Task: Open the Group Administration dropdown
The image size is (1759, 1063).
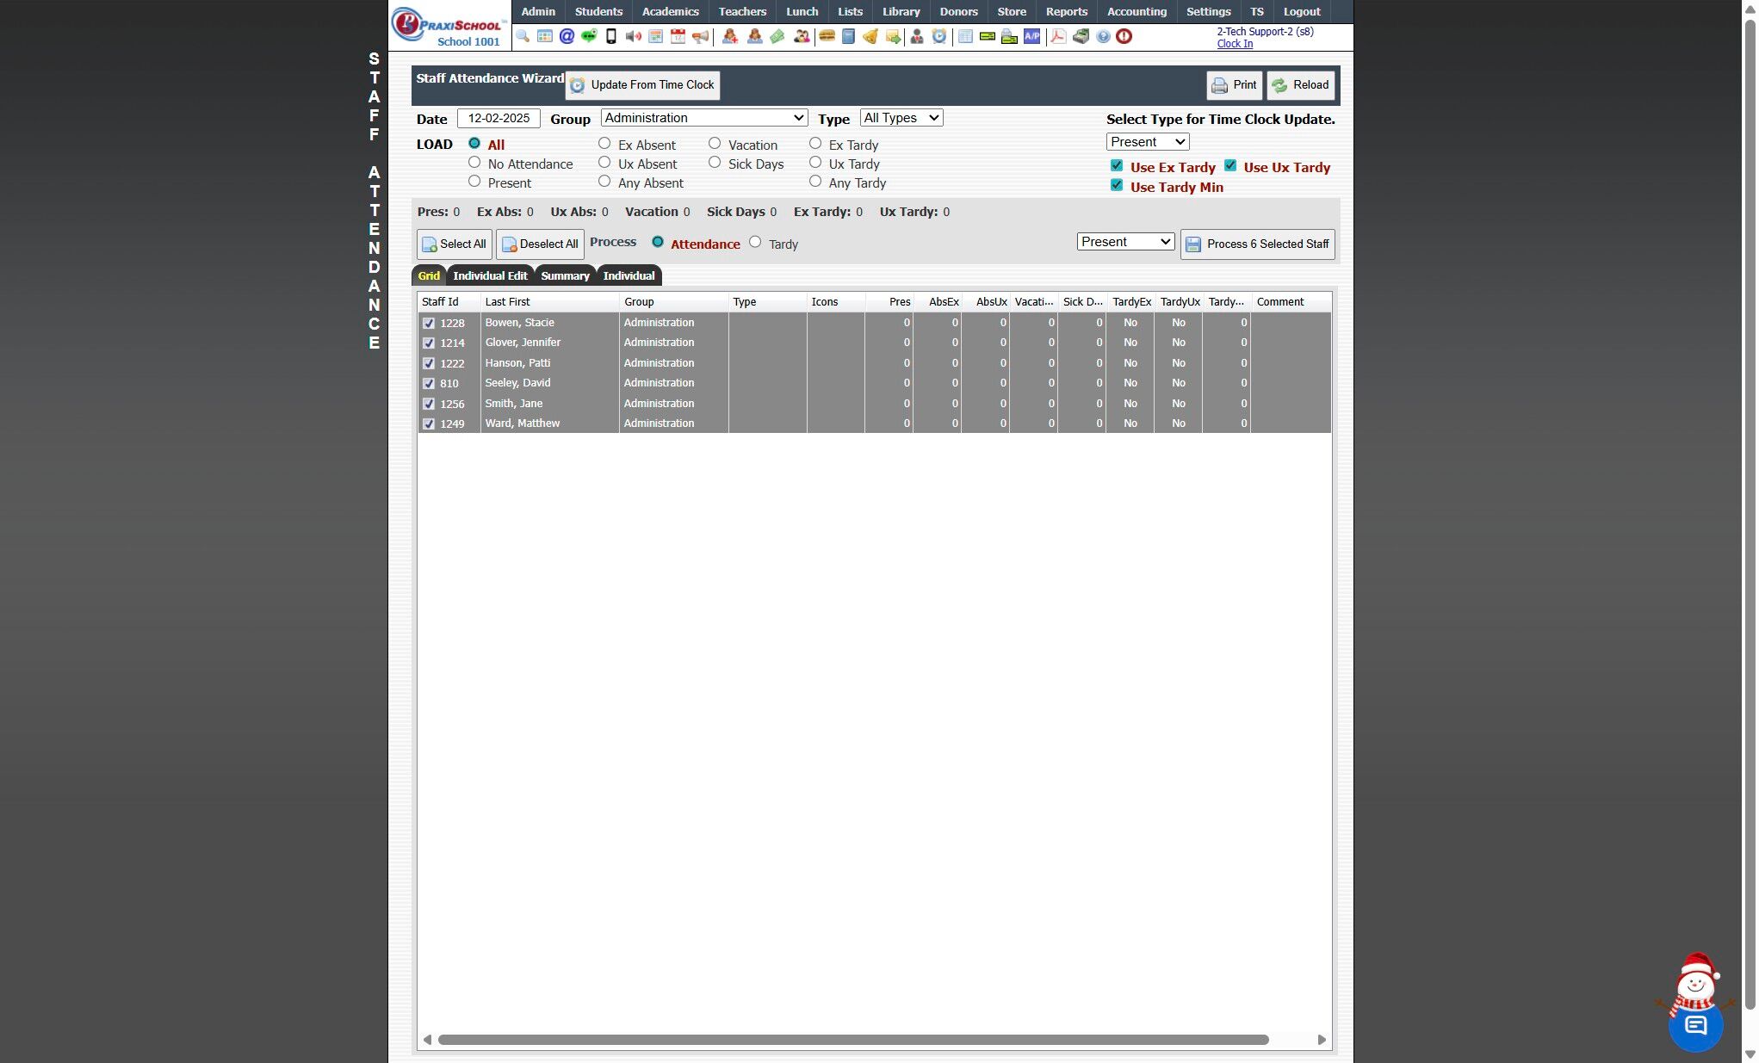Action: [703, 118]
